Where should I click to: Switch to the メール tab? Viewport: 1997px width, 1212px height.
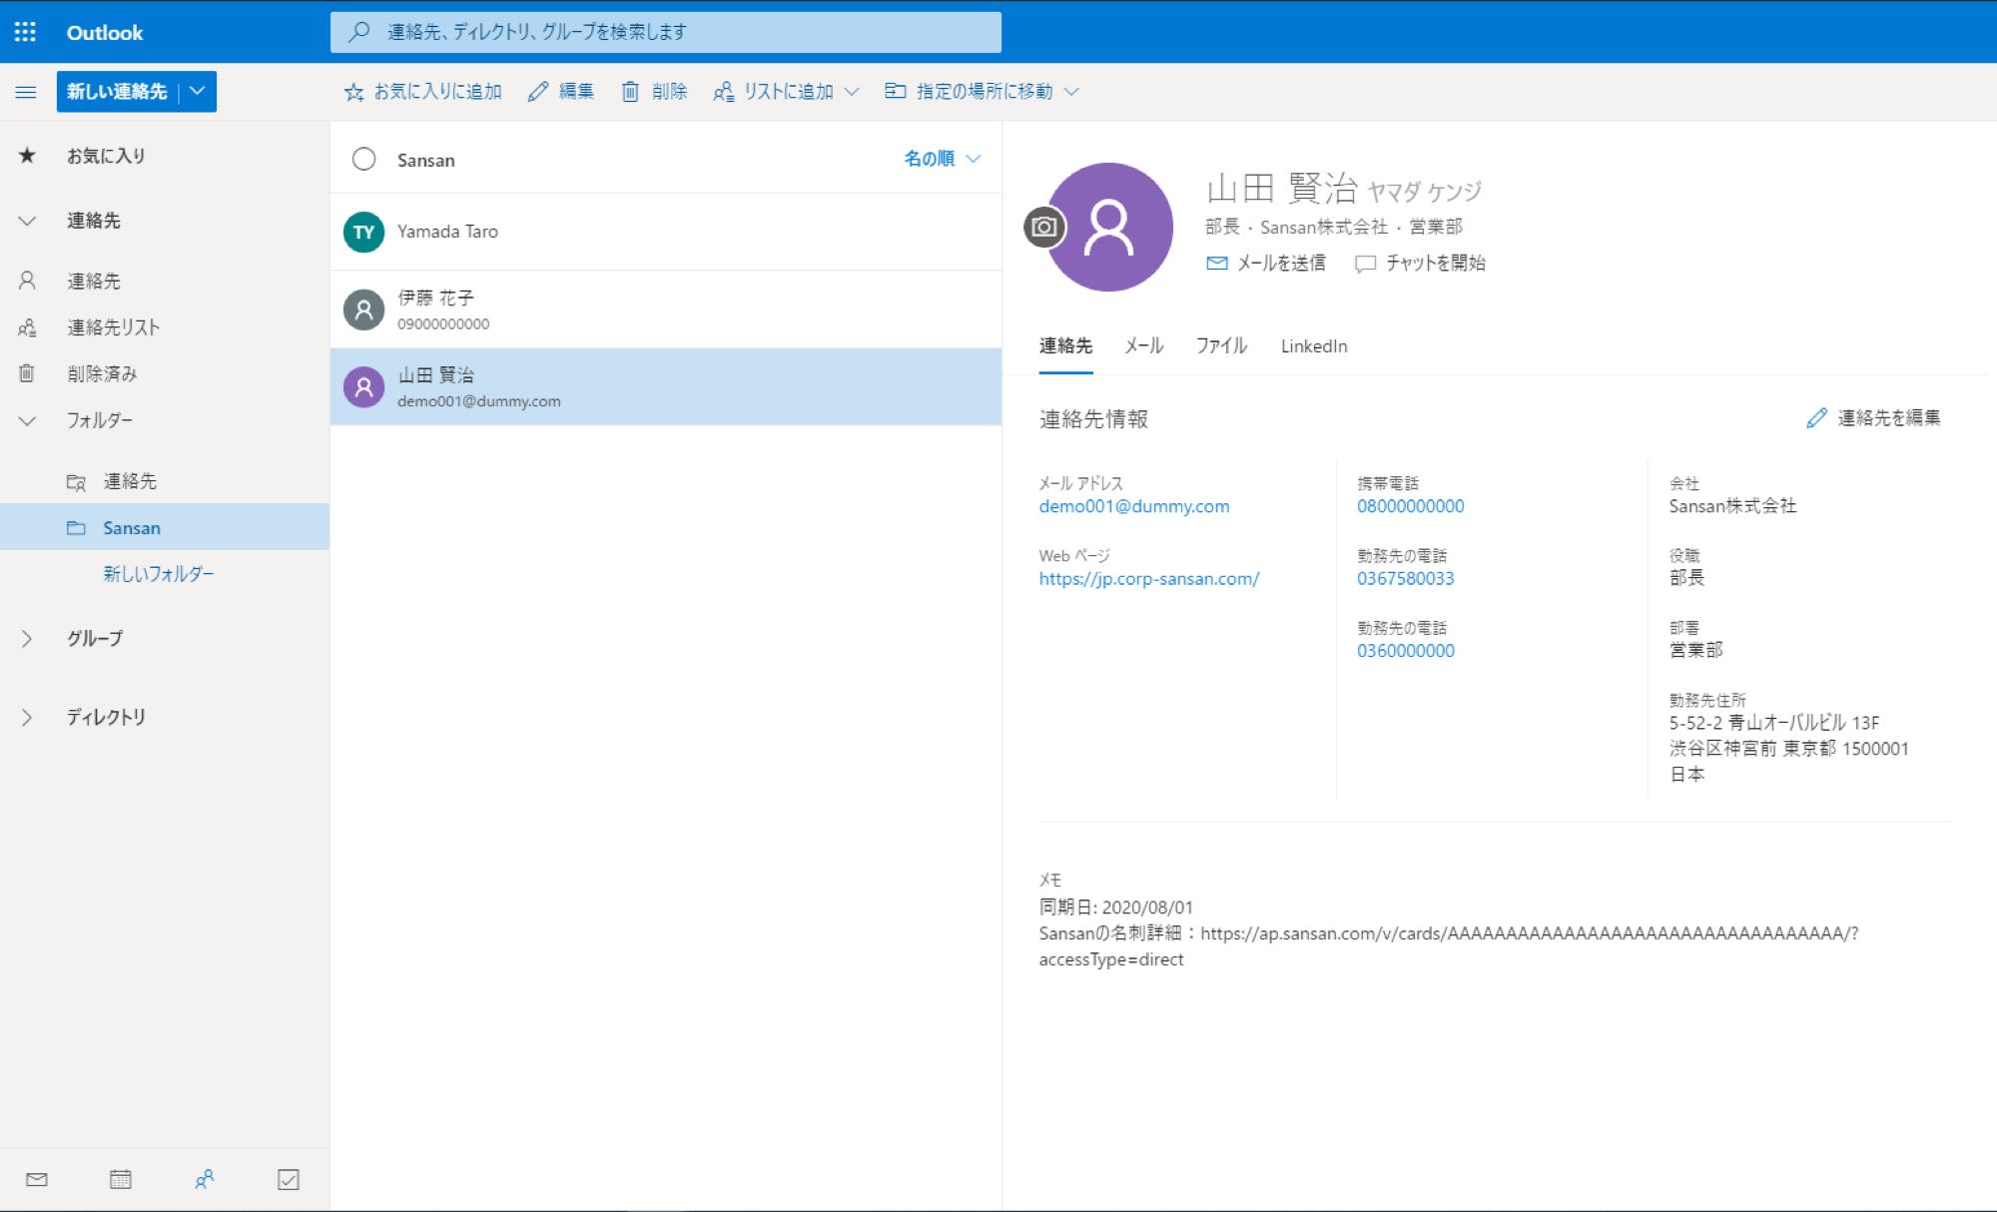1143,346
